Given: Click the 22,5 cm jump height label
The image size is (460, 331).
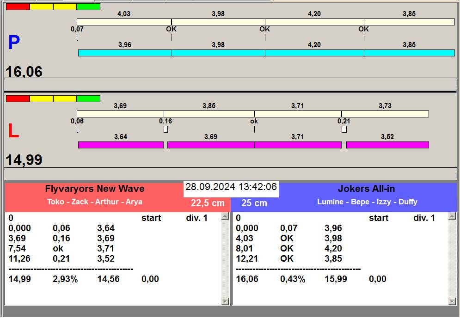Looking at the screenshot, I should point(208,203).
